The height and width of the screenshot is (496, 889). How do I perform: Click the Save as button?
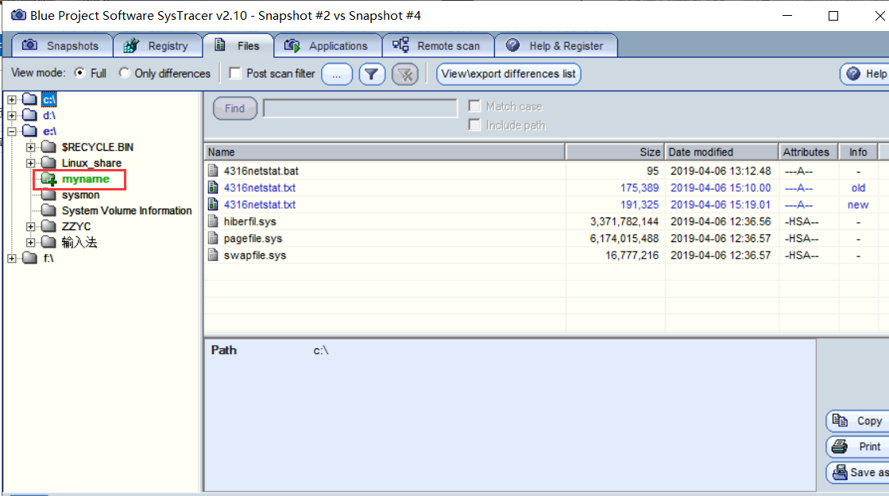(x=858, y=471)
